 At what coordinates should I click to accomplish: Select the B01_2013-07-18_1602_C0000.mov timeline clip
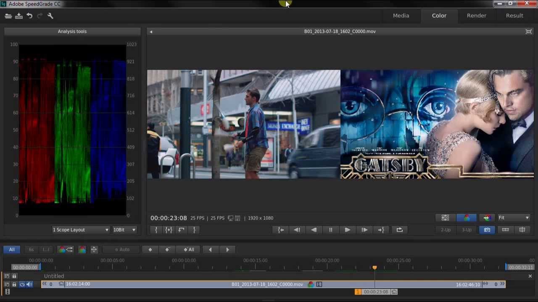click(273, 284)
